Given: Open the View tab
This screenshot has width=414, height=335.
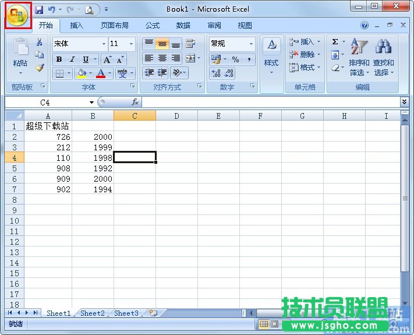Looking at the screenshot, I should click(245, 26).
